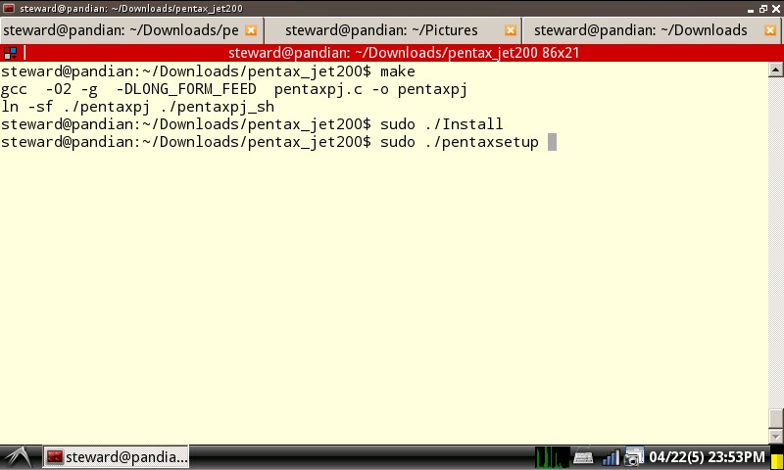The height and width of the screenshot is (470, 784).
Task: Click the terminal scrollbar thumb
Action: click(x=775, y=418)
